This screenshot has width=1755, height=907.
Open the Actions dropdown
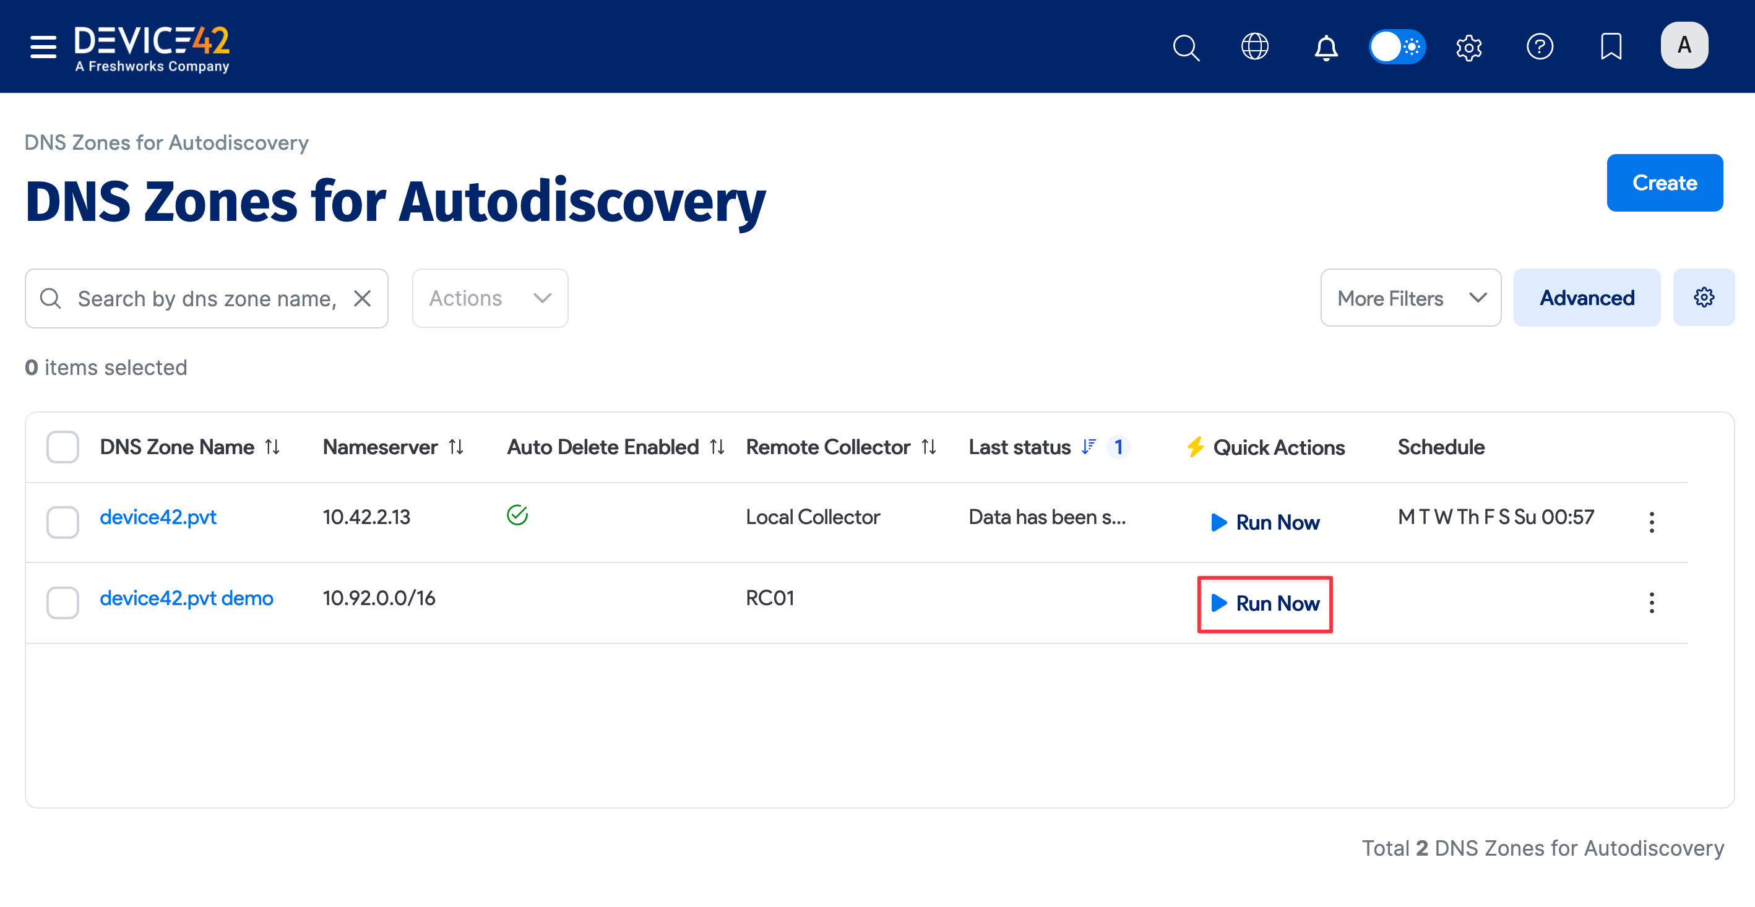pos(490,298)
